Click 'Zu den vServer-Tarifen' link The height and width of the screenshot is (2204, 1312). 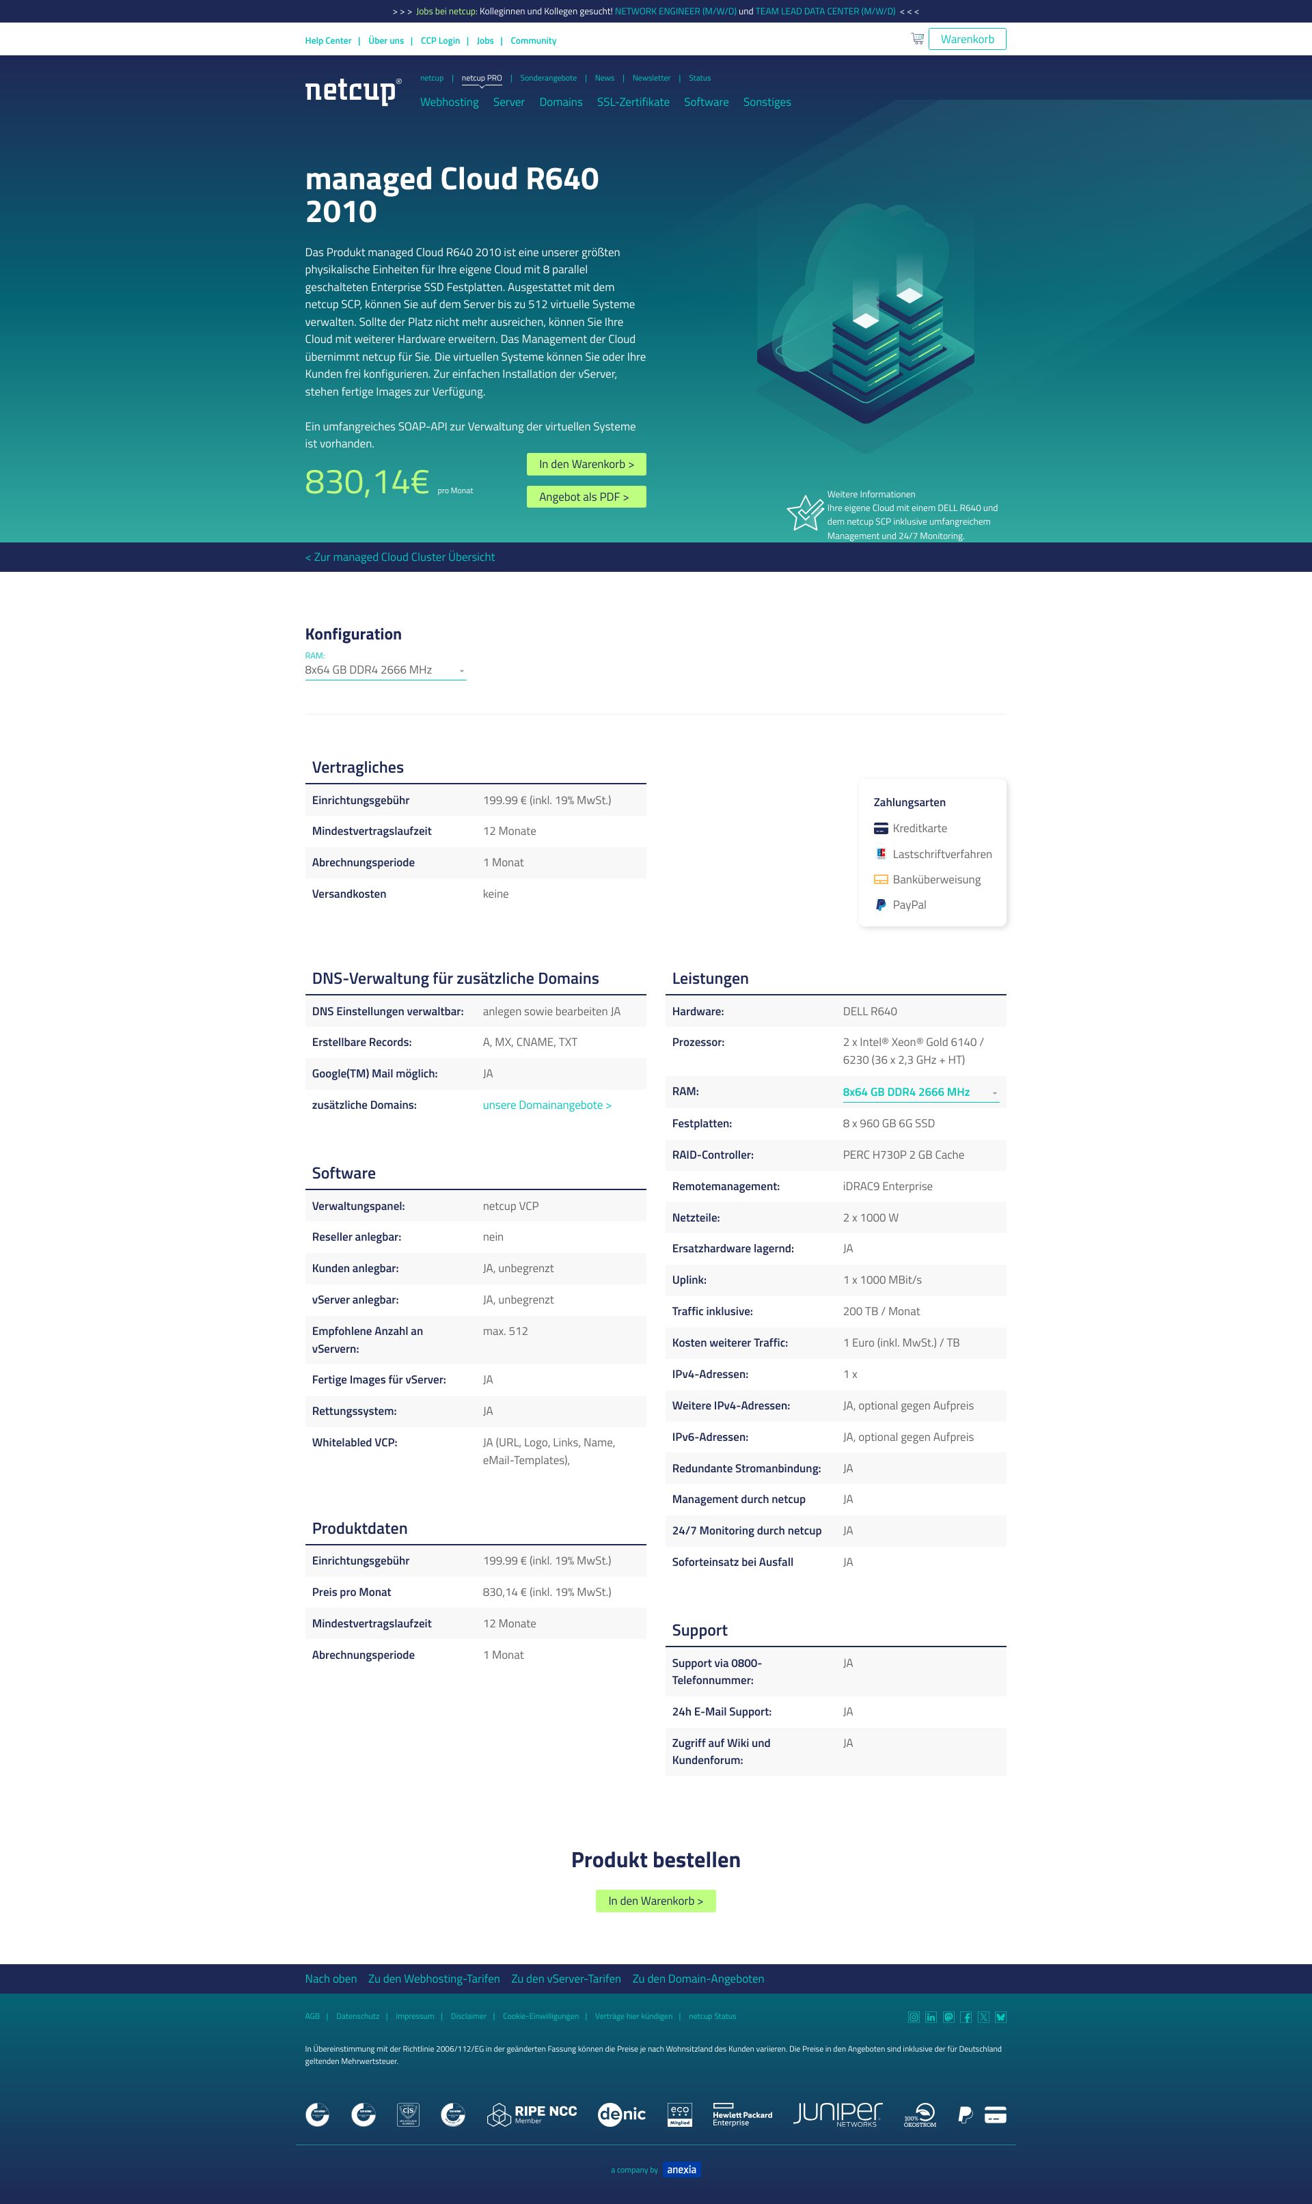point(566,1979)
